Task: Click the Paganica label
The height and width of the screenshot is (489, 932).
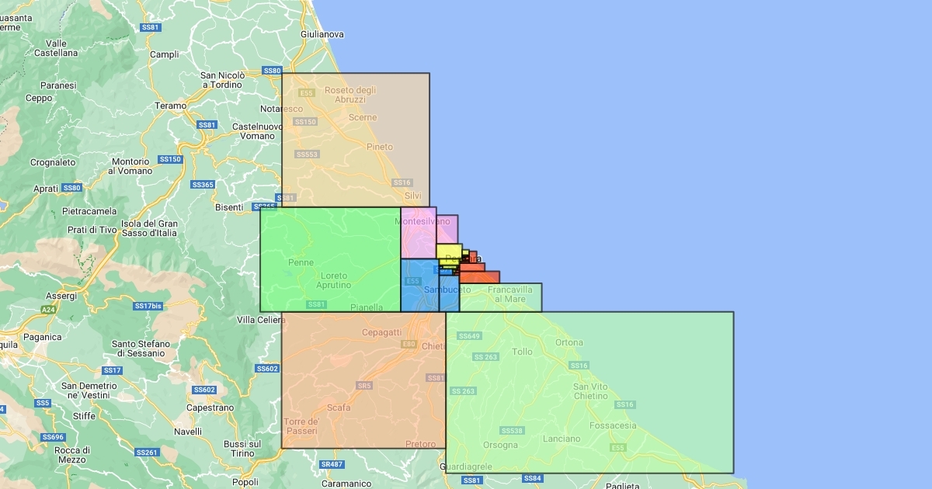Action: (42, 337)
